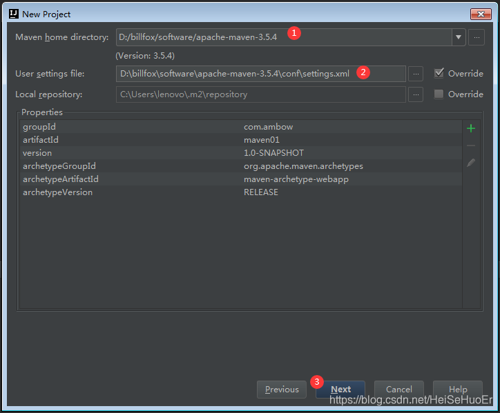Select the version property row
Screen dimensions: 500x413
241,153
